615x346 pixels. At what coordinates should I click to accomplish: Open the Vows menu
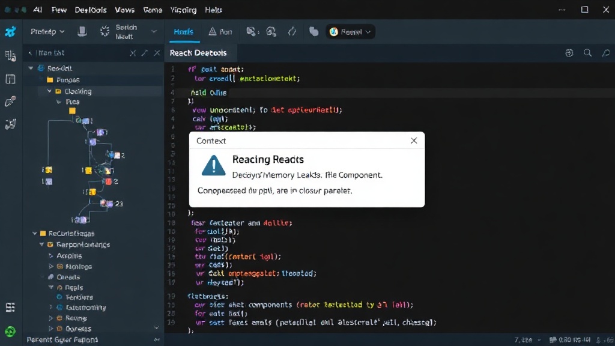click(125, 10)
